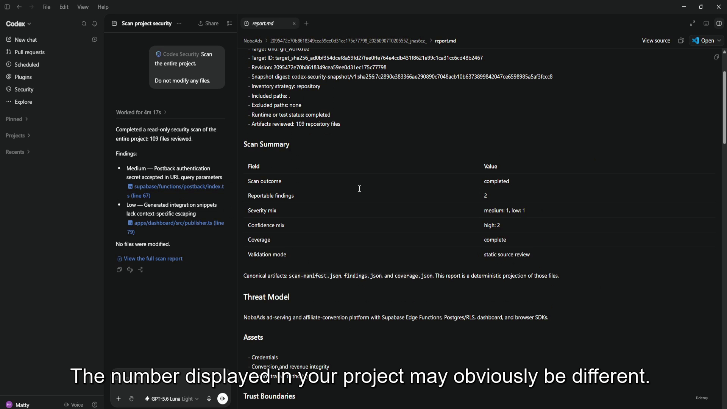Click View source
The image size is (727, 409).
[x=656, y=41]
